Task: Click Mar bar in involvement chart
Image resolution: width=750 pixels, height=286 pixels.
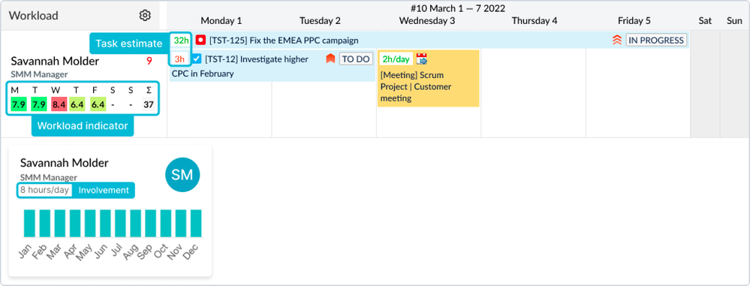Action: pos(60,223)
